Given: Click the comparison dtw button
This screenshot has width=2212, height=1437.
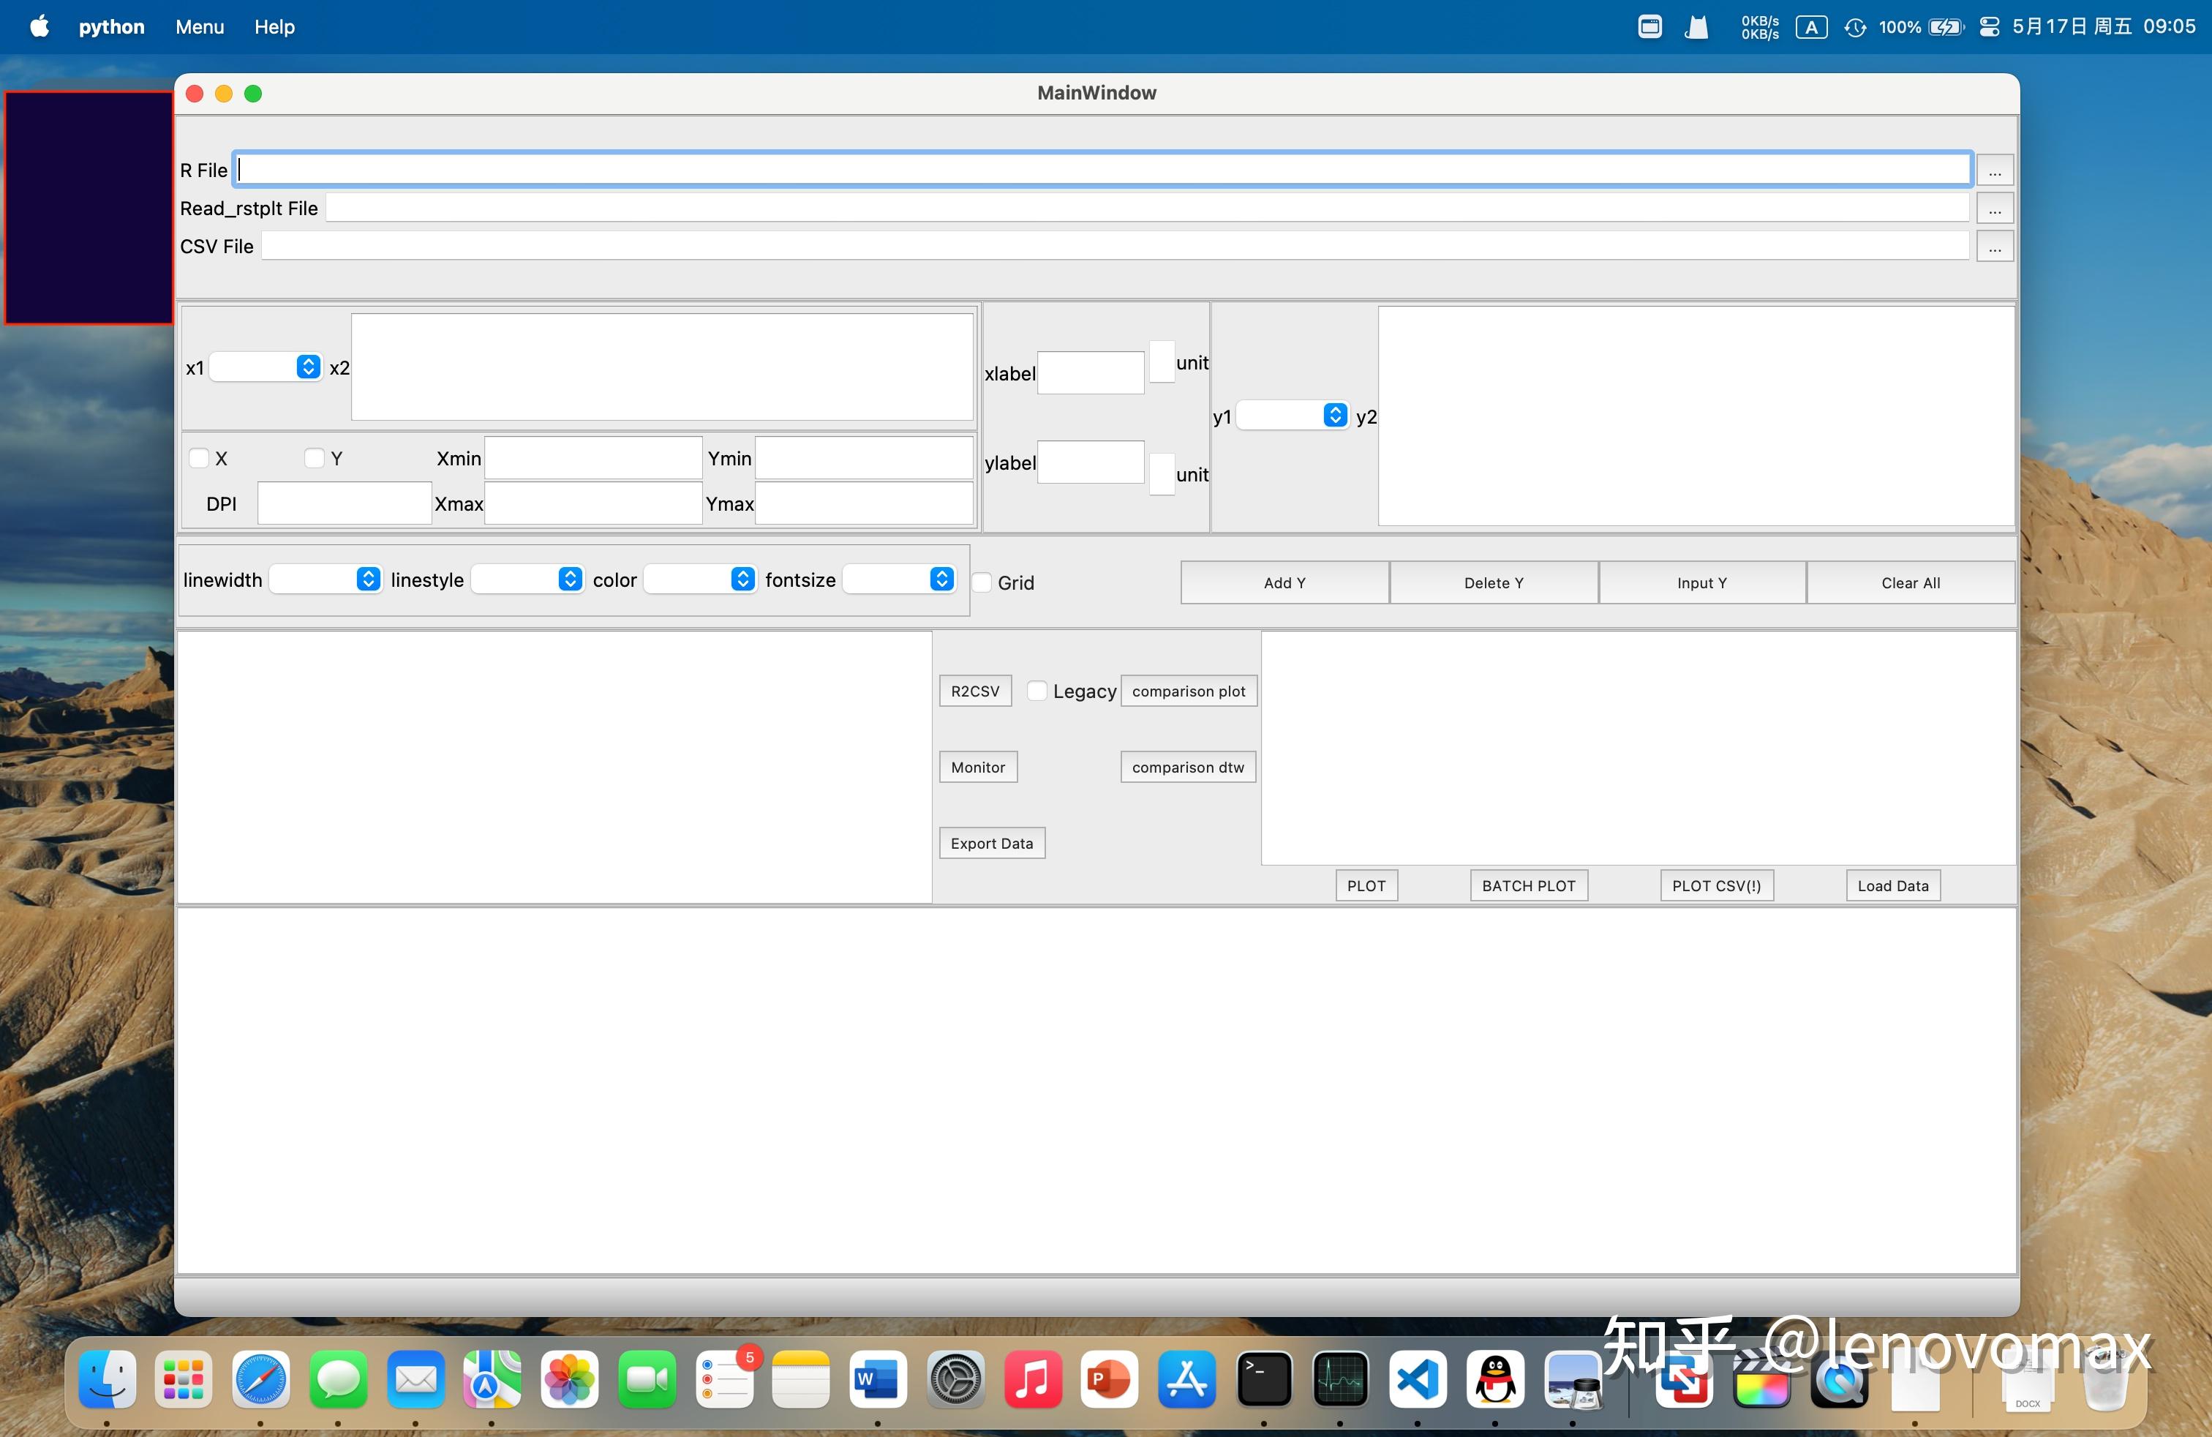Looking at the screenshot, I should (x=1188, y=767).
